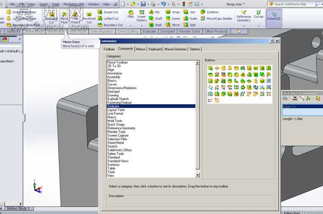Click the Search SolidWorks Help field
This screenshot has height=214, width=323.
click(x=291, y=4)
